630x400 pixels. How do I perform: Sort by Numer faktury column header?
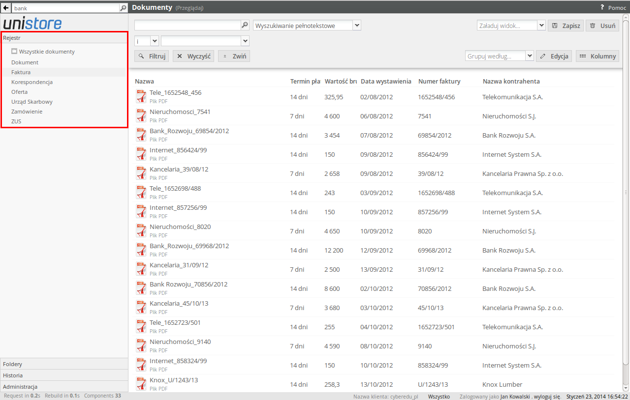[439, 81]
